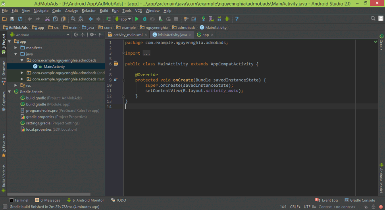This screenshot has width=385, height=210.
Task: Click Sync Project with Gradle Files icon
Action: pos(203,19)
